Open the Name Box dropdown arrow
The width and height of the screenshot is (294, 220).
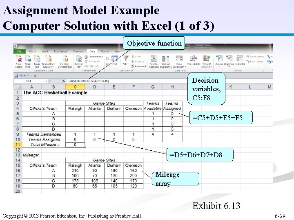(x=46, y=81)
